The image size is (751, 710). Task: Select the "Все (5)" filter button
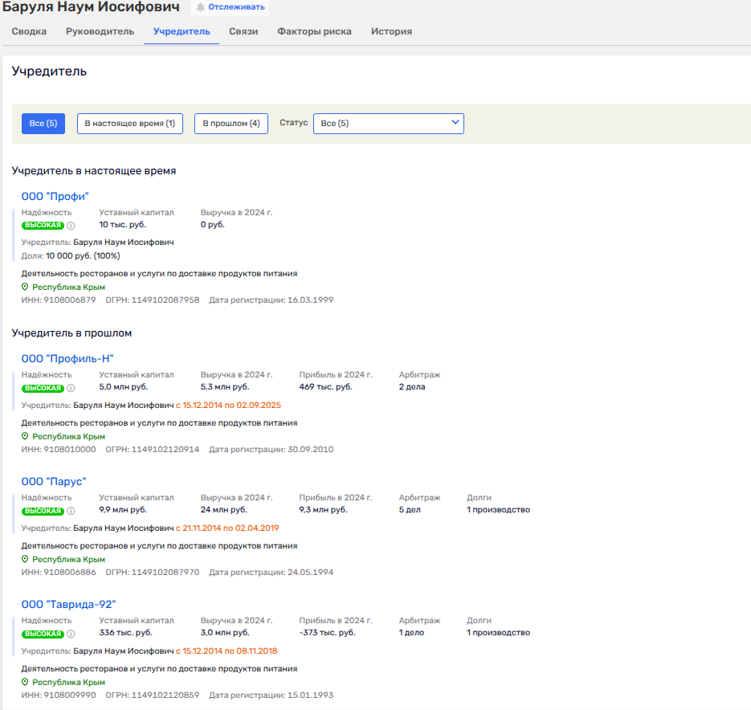(x=43, y=124)
